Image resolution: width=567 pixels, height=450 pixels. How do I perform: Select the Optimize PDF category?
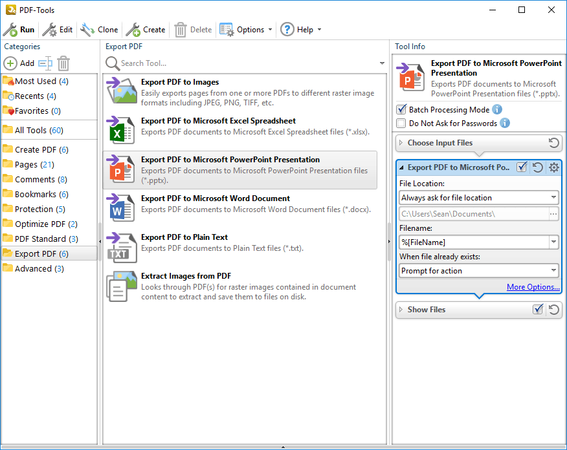[x=49, y=224]
